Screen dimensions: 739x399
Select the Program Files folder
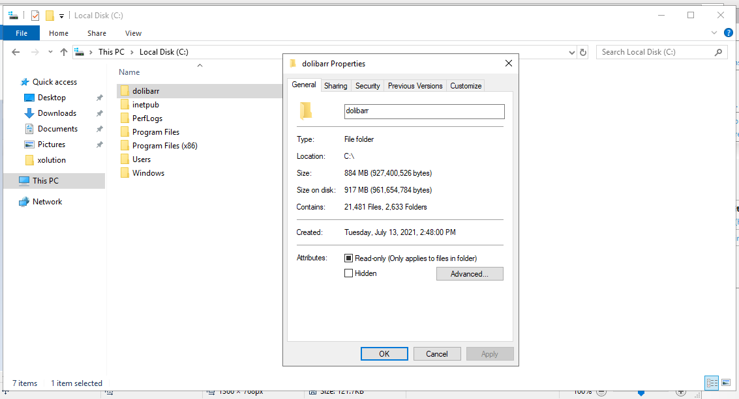156,131
